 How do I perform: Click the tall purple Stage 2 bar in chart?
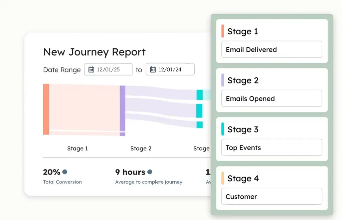[x=122, y=108]
